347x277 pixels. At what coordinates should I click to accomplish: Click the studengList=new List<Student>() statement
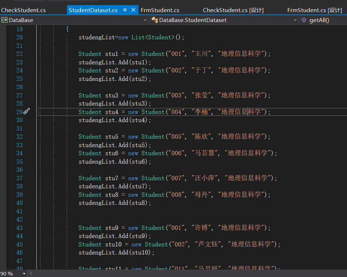pos(132,38)
